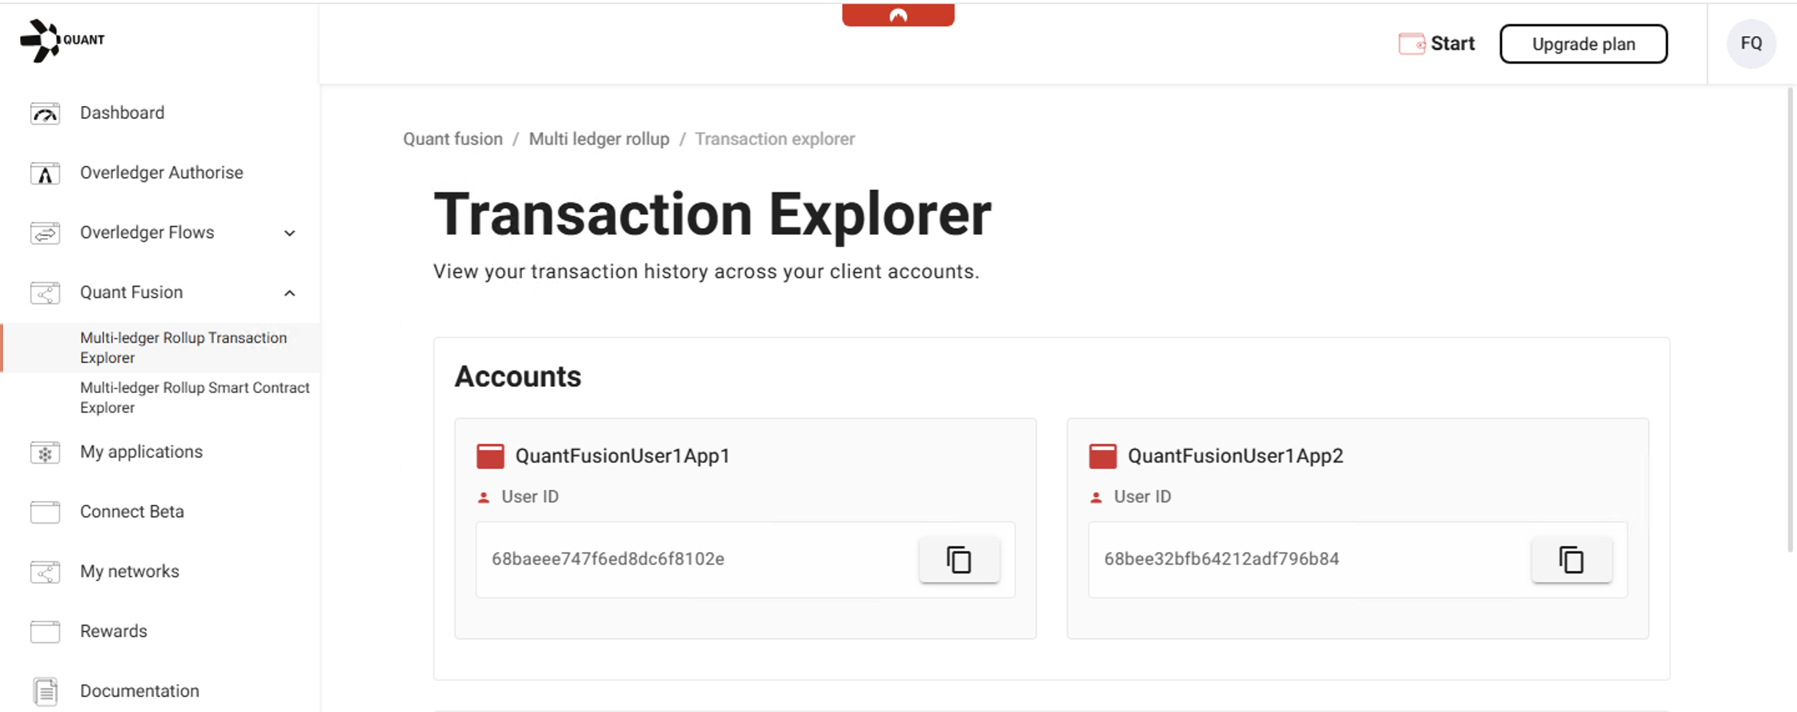Click the My applications sidebar icon
1797x712 pixels.
click(x=46, y=453)
